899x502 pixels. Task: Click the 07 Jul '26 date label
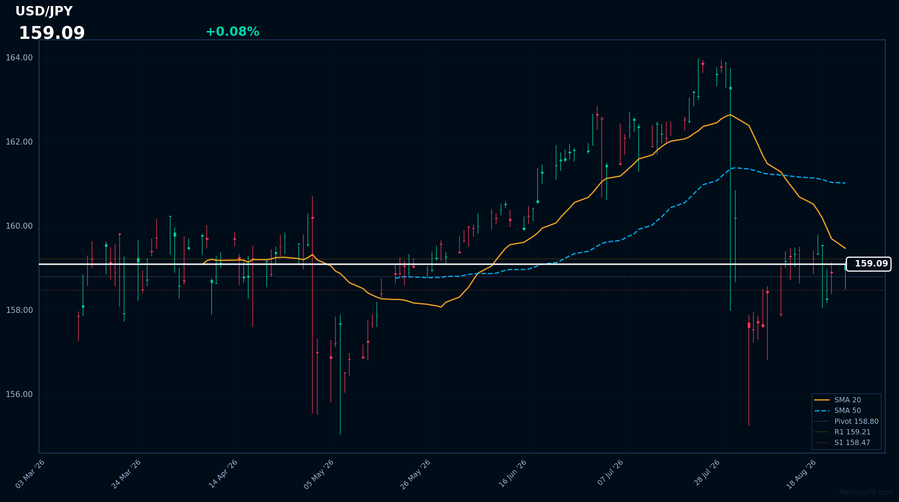pyautogui.click(x=610, y=473)
